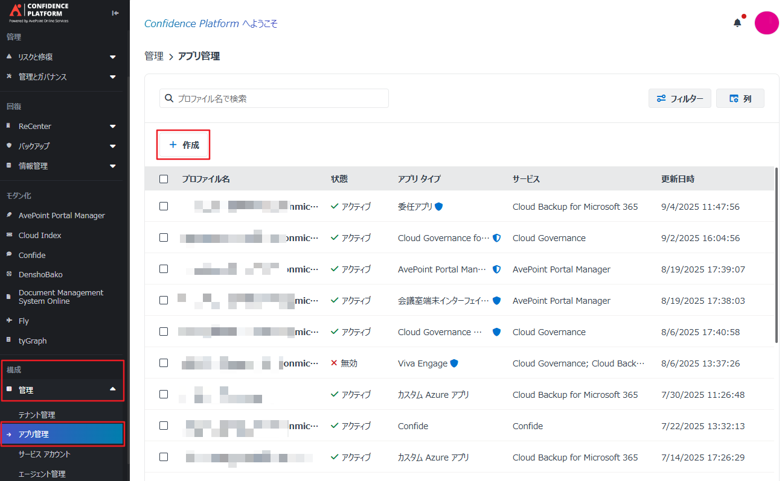Go to 管理 in the breadcrumb
Screen dimensions: 782x481
(154, 56)
